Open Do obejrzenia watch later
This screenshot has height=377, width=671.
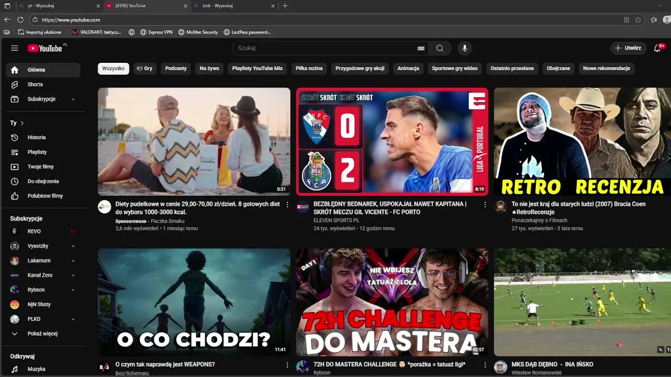tap(43, 181)
